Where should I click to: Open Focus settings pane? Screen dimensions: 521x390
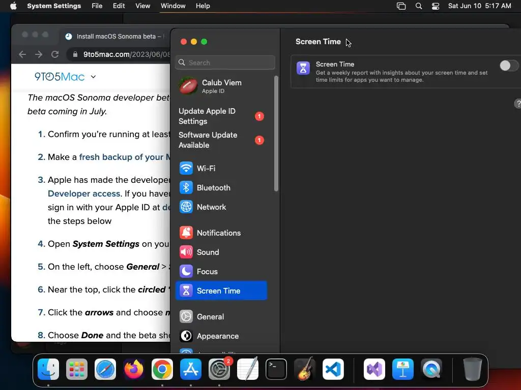tap(221, 271)
